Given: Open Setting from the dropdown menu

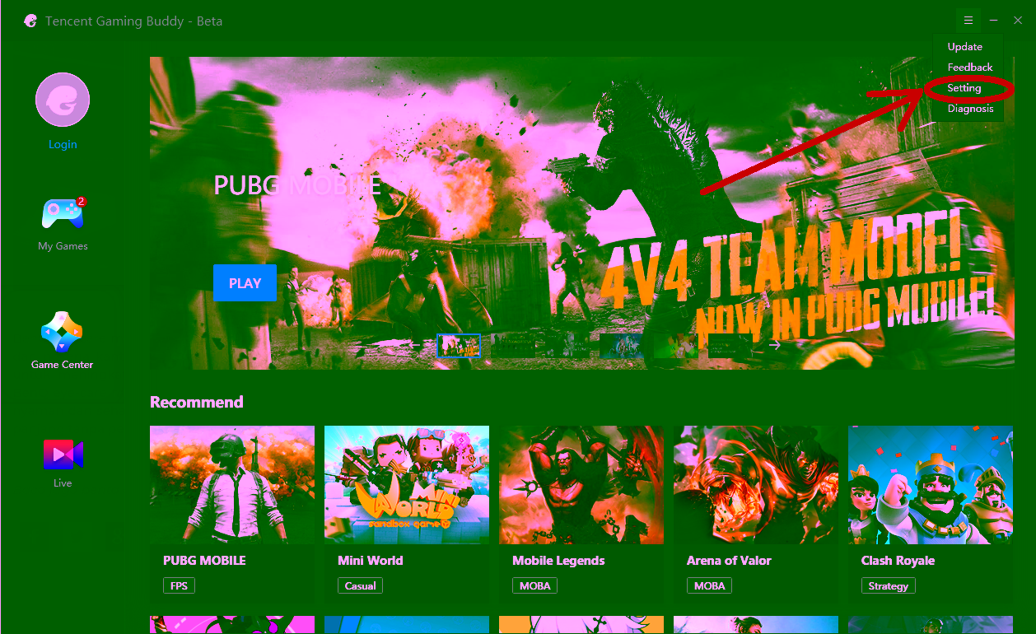Looking at the screenshot, I should [x=964, y=88].
